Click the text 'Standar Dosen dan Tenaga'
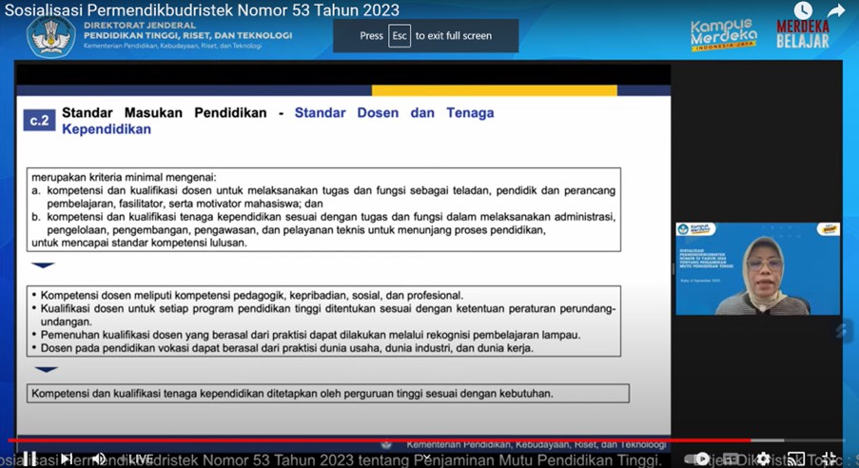 coord(395,113)
